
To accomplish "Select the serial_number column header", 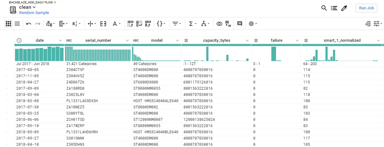I will (98, 40).
